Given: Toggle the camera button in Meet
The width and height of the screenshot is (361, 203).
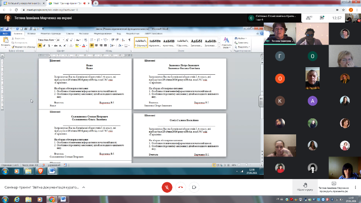Looking at the screenshot, I should click(x=194, y=187).
